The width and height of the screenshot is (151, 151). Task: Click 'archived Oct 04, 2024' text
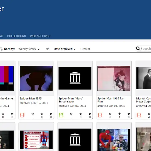point(111,106)
